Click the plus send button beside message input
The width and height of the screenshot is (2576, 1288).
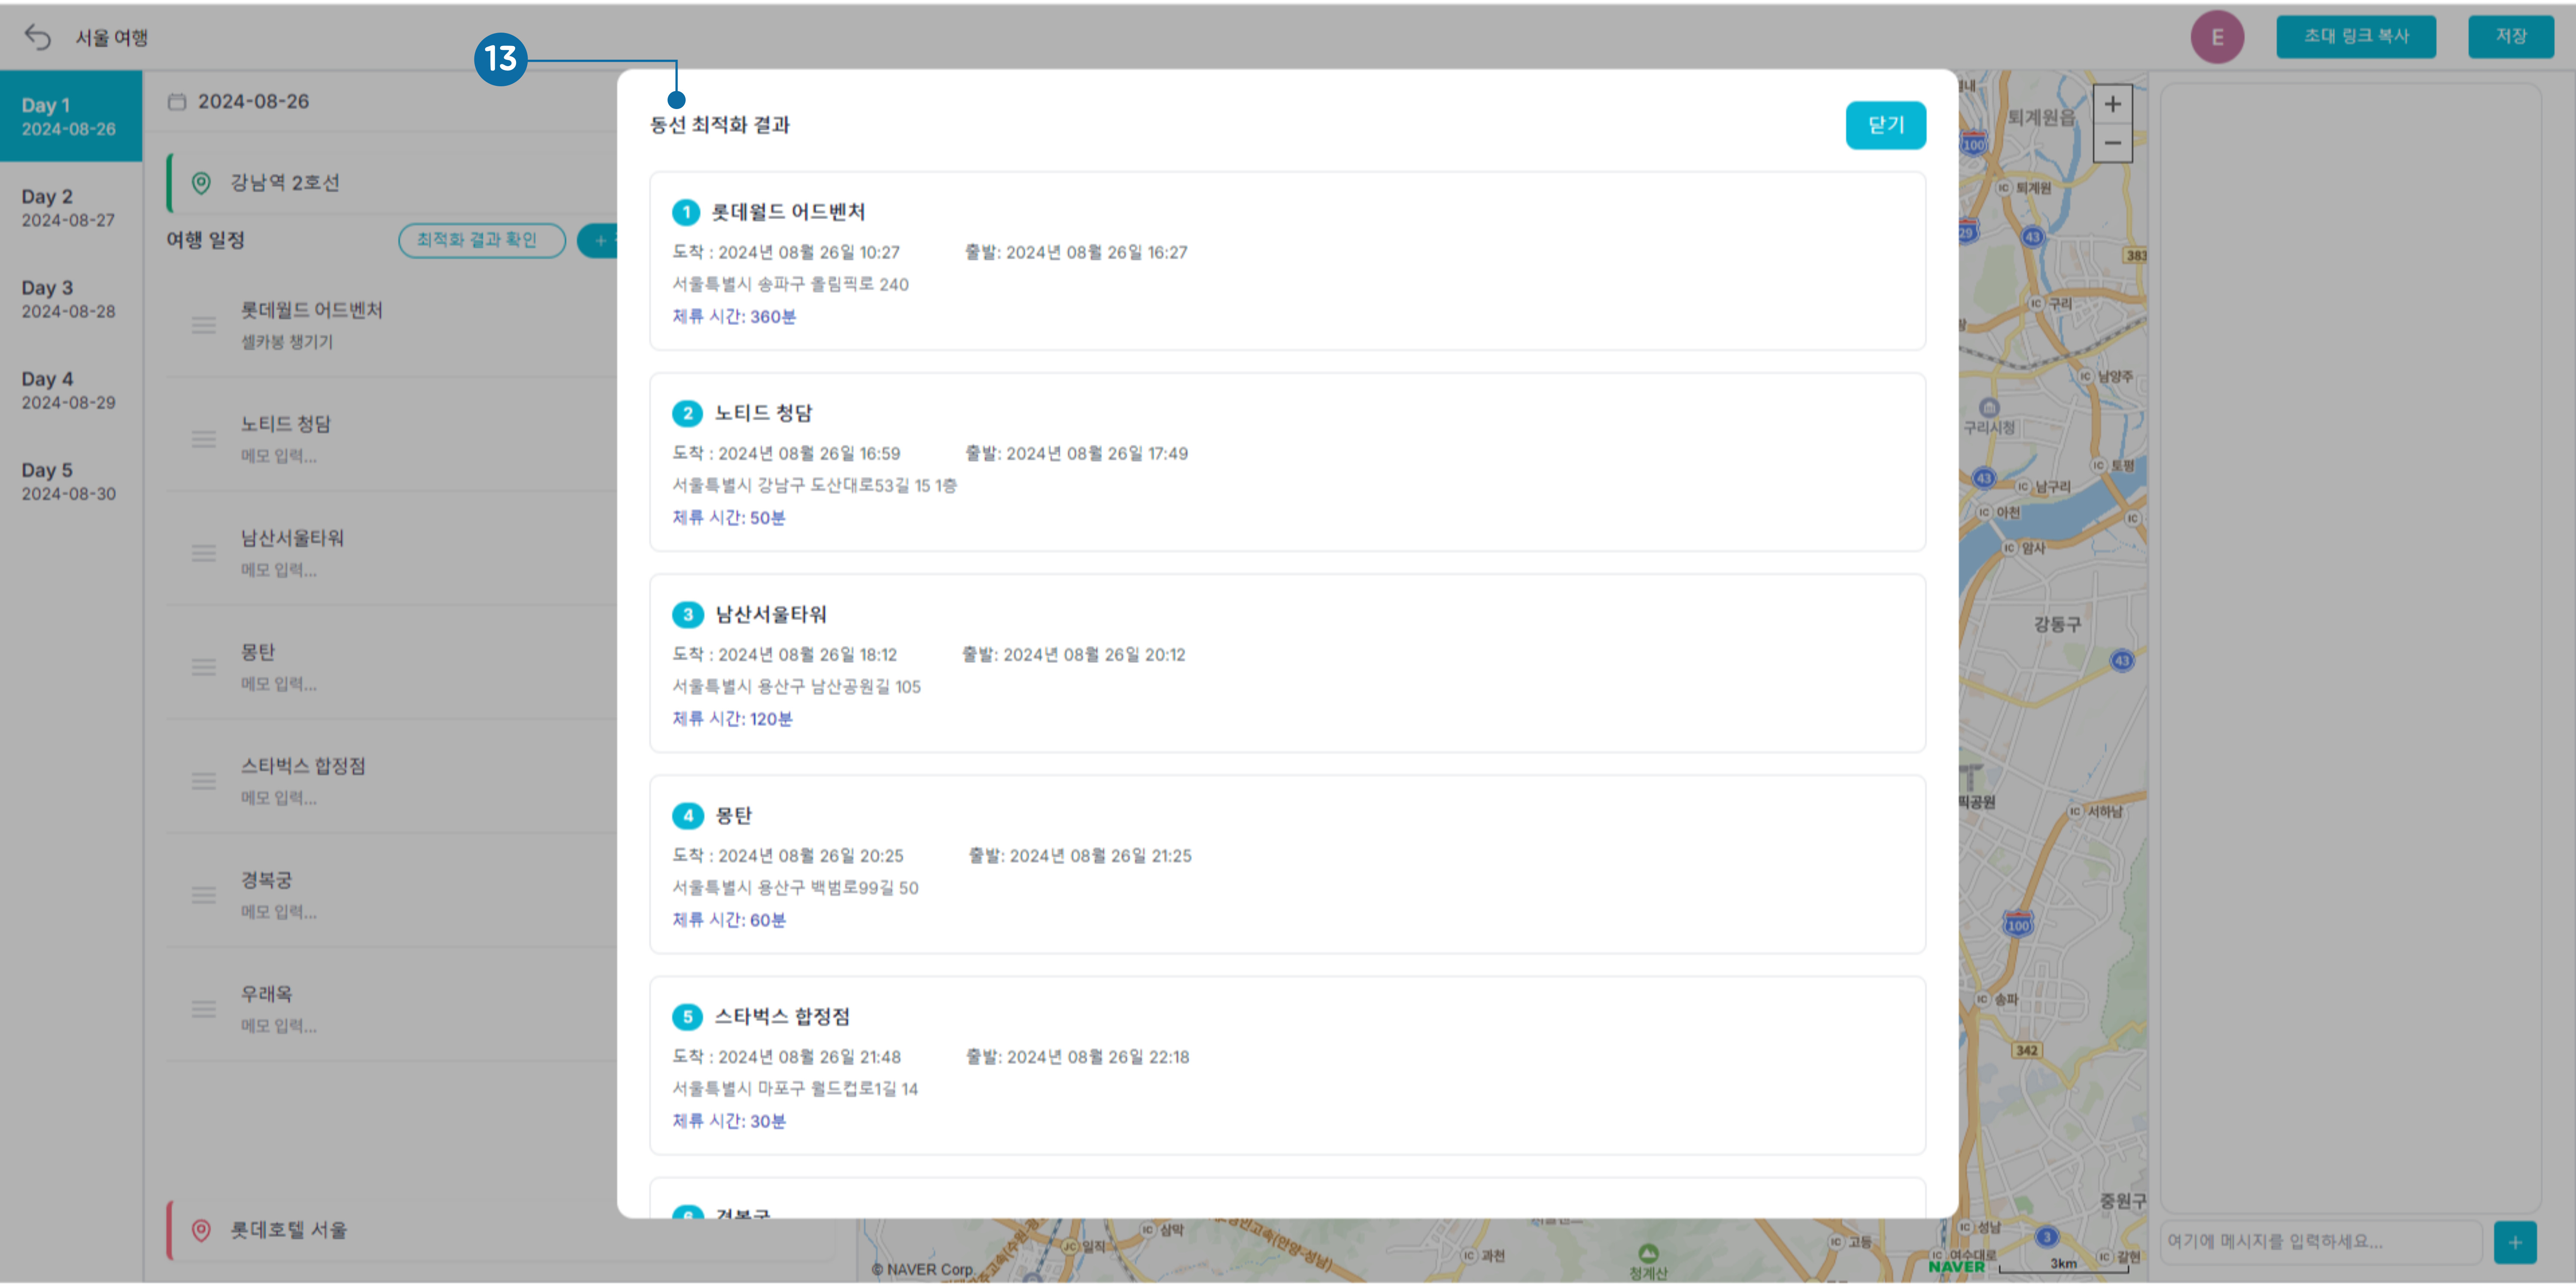(2514, 1242)
